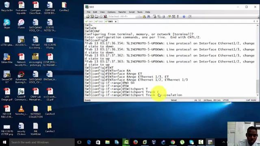260x146 pixels.
Task: Open the Options menu
Action: tap(111, 12)
